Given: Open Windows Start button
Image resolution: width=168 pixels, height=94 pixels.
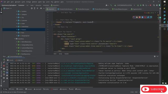Looking at the screenshot, I should 165,2.
